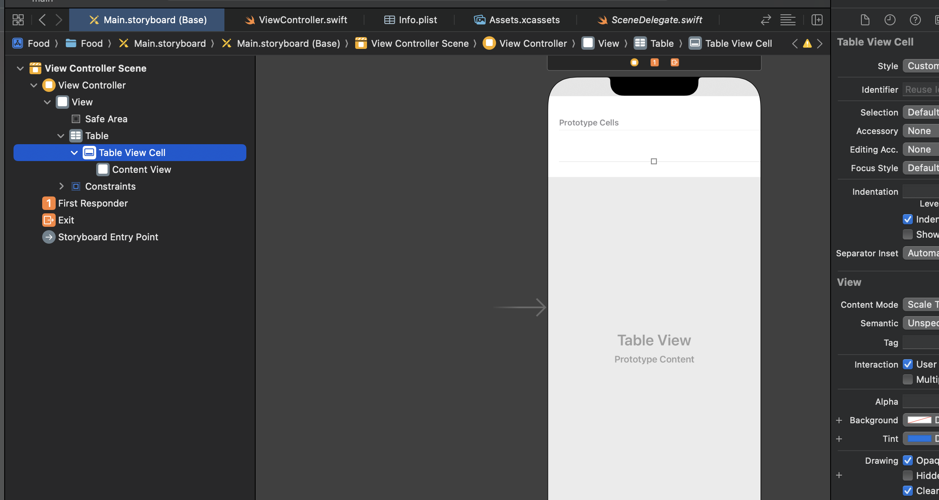Toggle User Interaction Enabled checkbox
The width and height of the screenshot is (939, 500).
(908, 364)
